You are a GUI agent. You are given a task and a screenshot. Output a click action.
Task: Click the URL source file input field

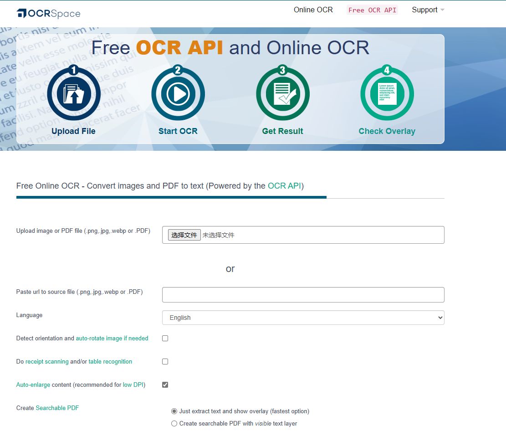[303, 295]
